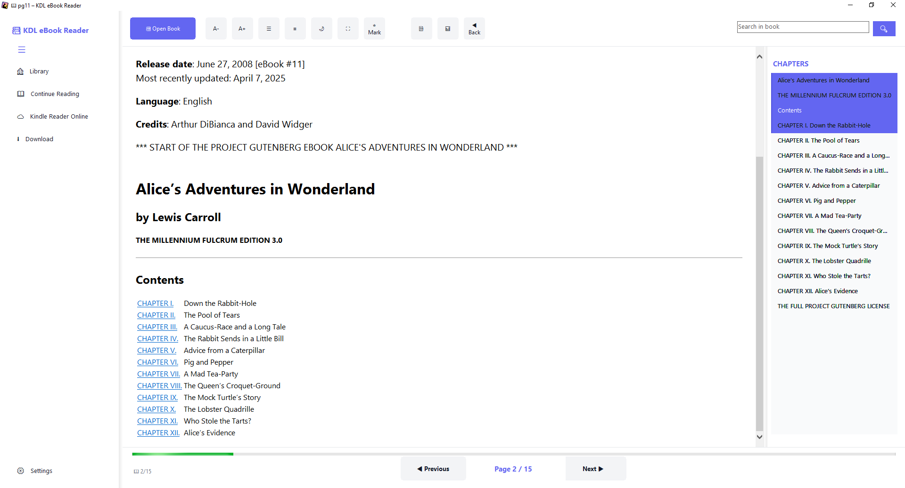
Task: Open the notes document icon
Action: pyautogui.click(x=421, y=28)
